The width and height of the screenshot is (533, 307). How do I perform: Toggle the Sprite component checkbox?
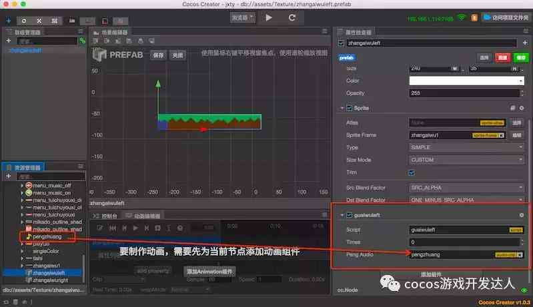(x=349, y=108)
